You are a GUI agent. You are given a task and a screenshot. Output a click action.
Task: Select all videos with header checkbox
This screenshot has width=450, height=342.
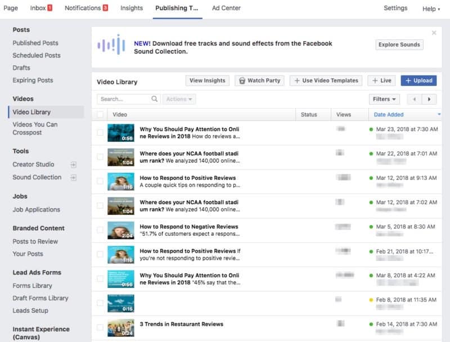point(100,115)
